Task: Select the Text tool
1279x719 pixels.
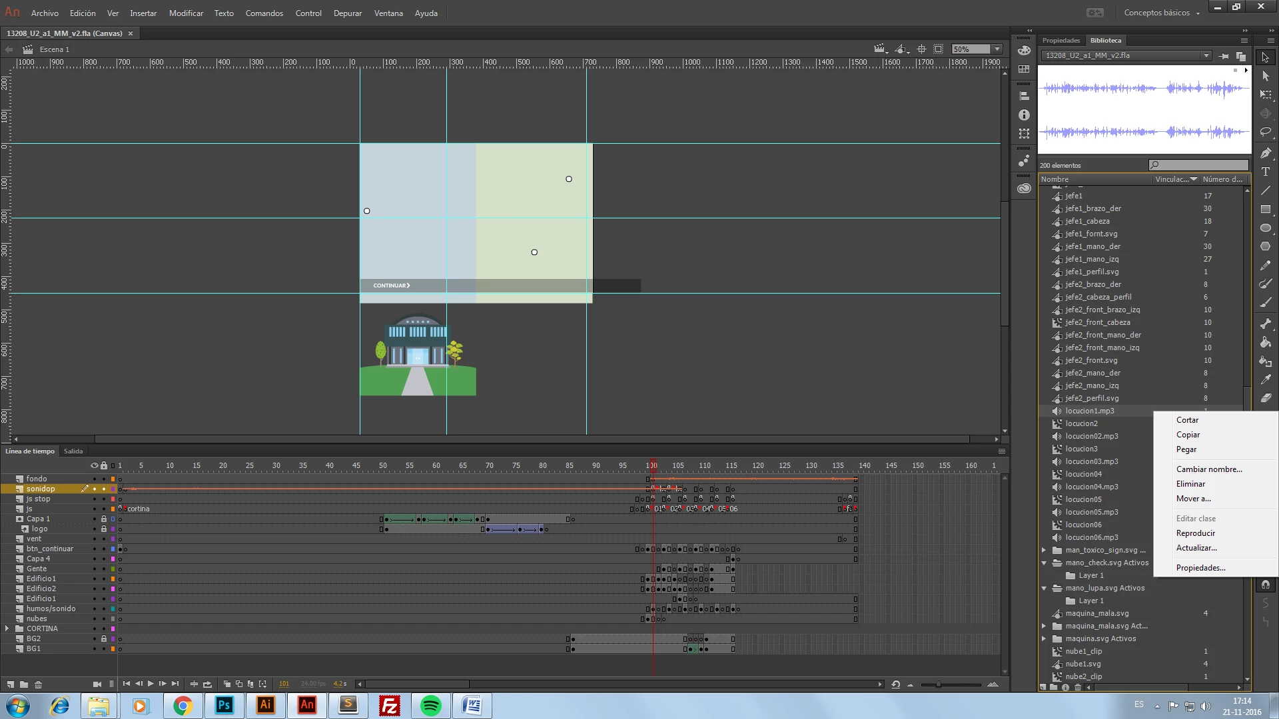Action: coord(1265,172)
